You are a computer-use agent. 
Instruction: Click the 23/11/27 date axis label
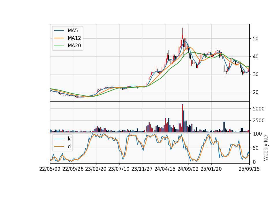point(142,169)
